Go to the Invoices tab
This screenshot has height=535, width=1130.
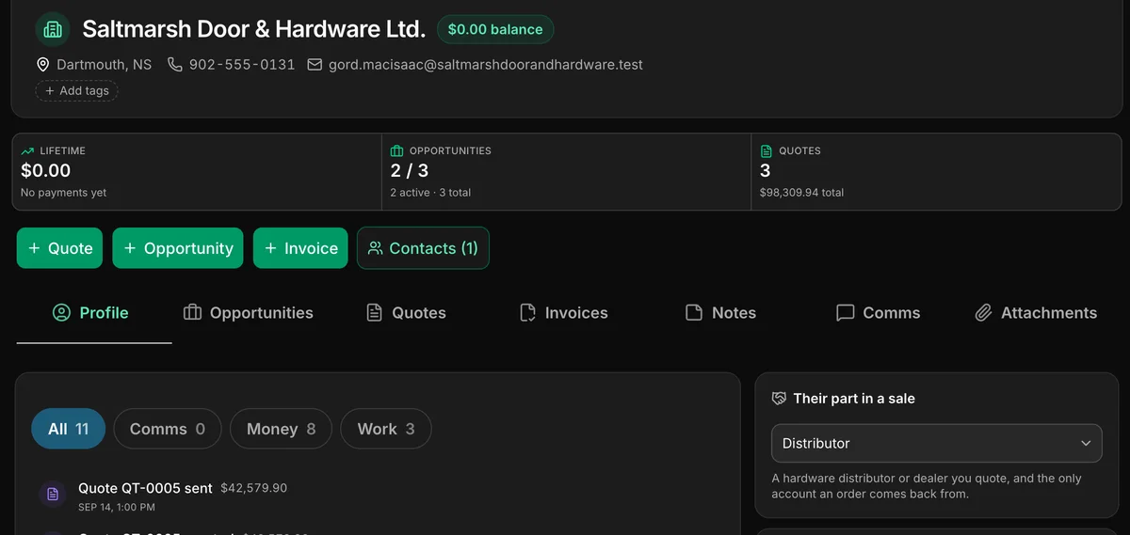(564, 313)
